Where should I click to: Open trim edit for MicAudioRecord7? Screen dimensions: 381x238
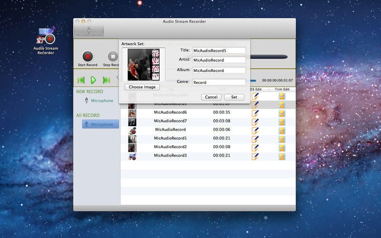(282, 122)
